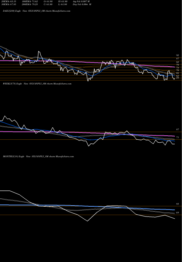The width and height of the screenshot is (182, 262).
Task: Select the Avg Vol 0.007 M text
Action: click(81, 1)
